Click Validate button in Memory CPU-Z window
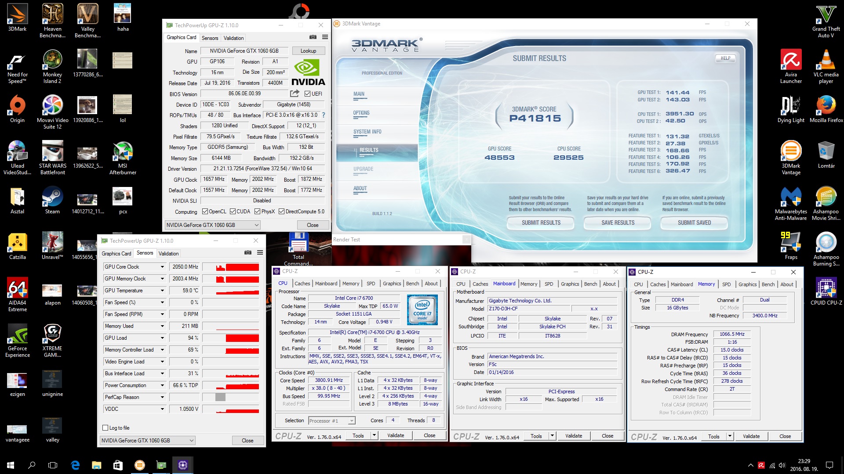 tap(751, 436)
